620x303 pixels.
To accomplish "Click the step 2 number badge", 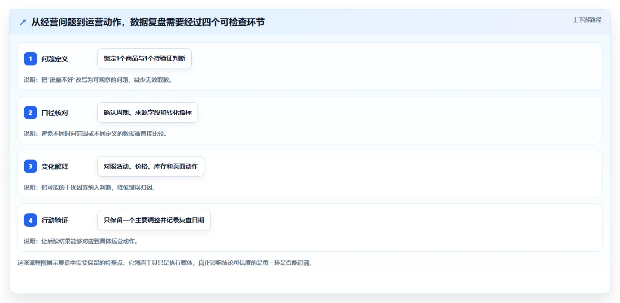I will pos(31,113).
